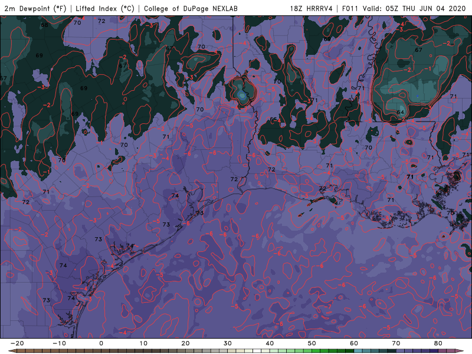
Task: Click the "0" colorbar scale label
Action: (x=101, y=343)
